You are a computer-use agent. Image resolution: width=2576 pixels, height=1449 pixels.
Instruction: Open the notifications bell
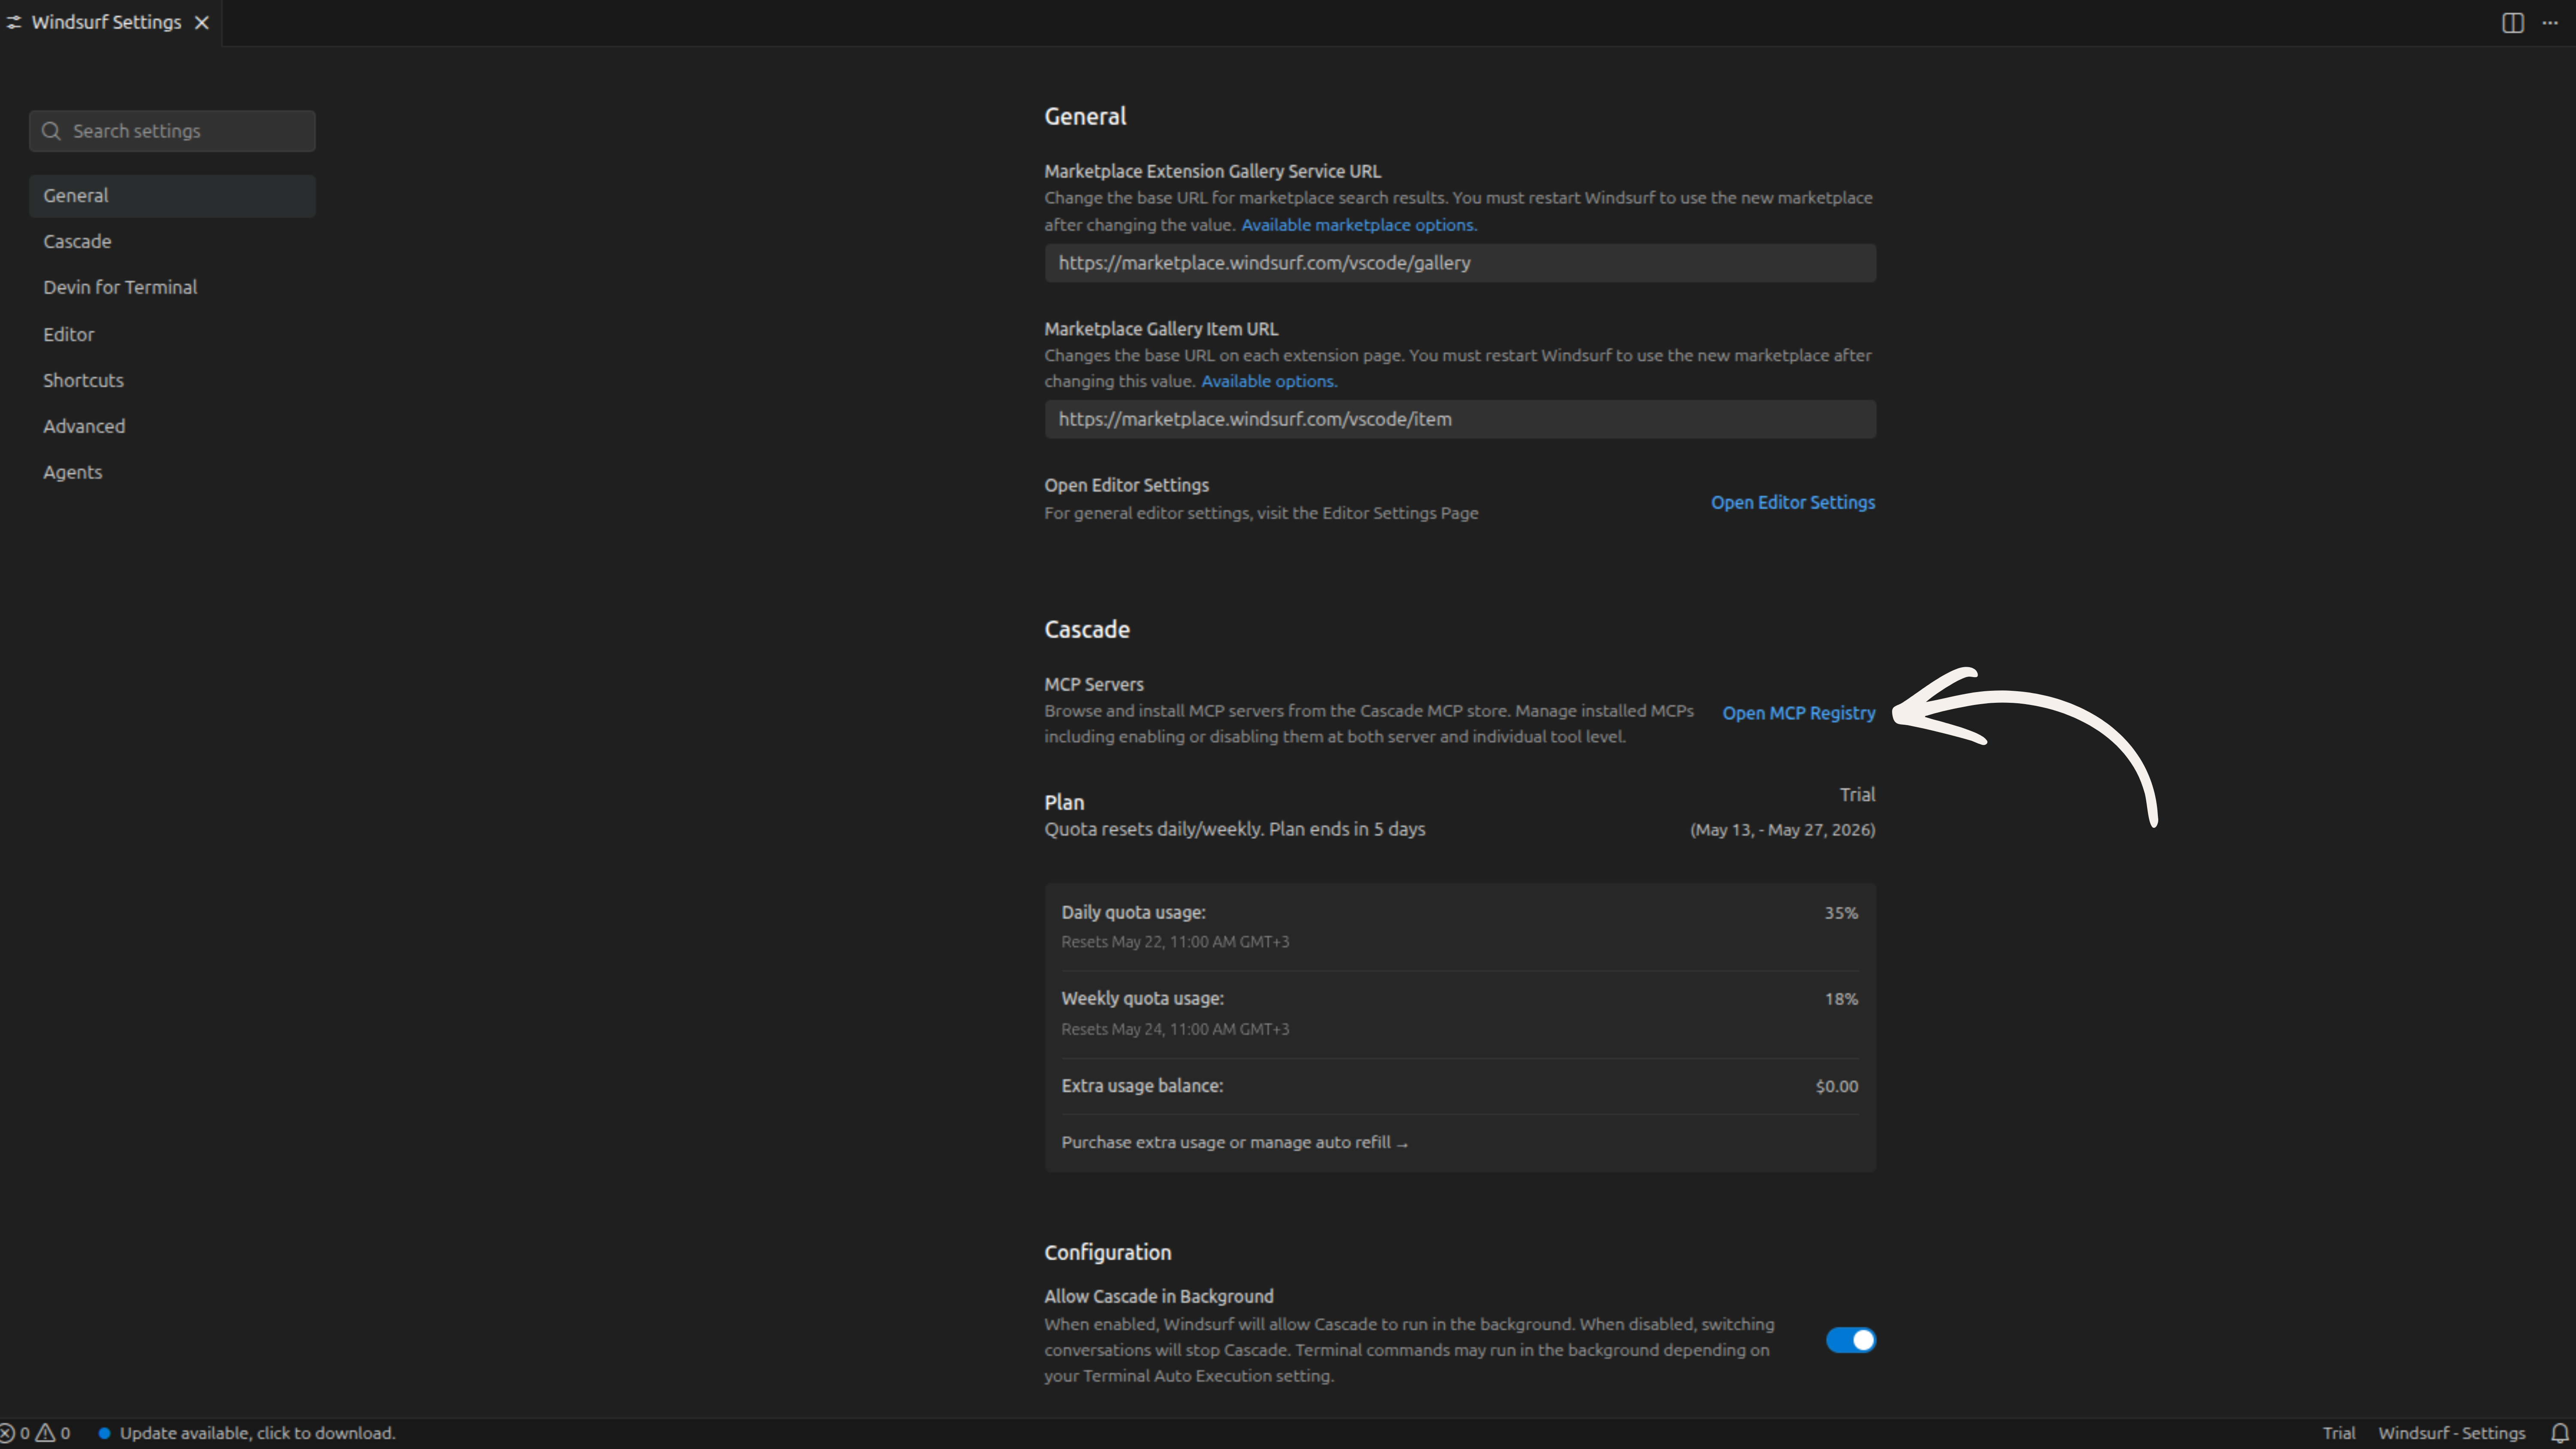pyautogui.click(x=2560, y=1433)
